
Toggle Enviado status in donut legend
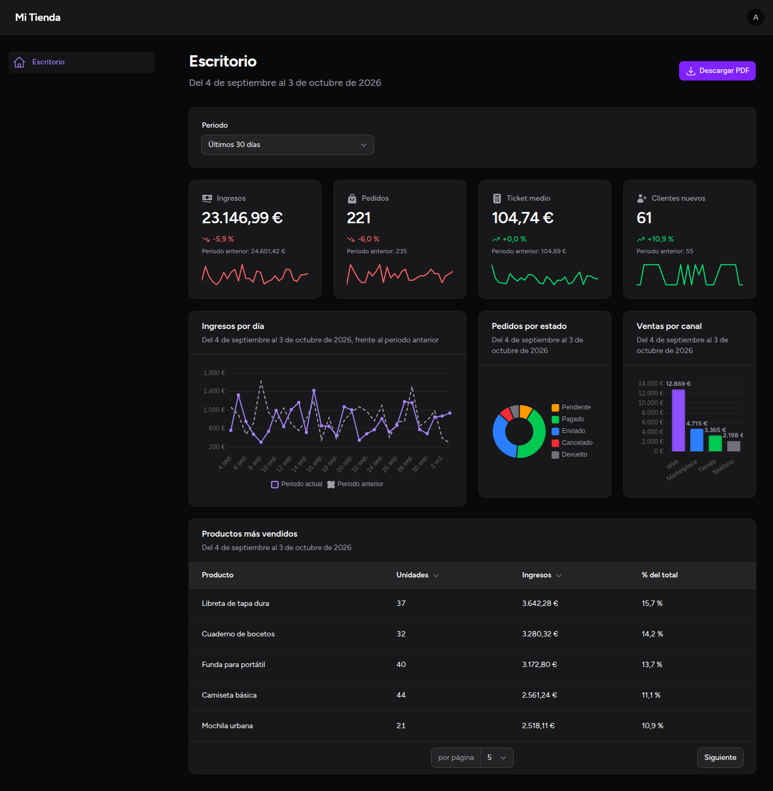pos(568,431)
